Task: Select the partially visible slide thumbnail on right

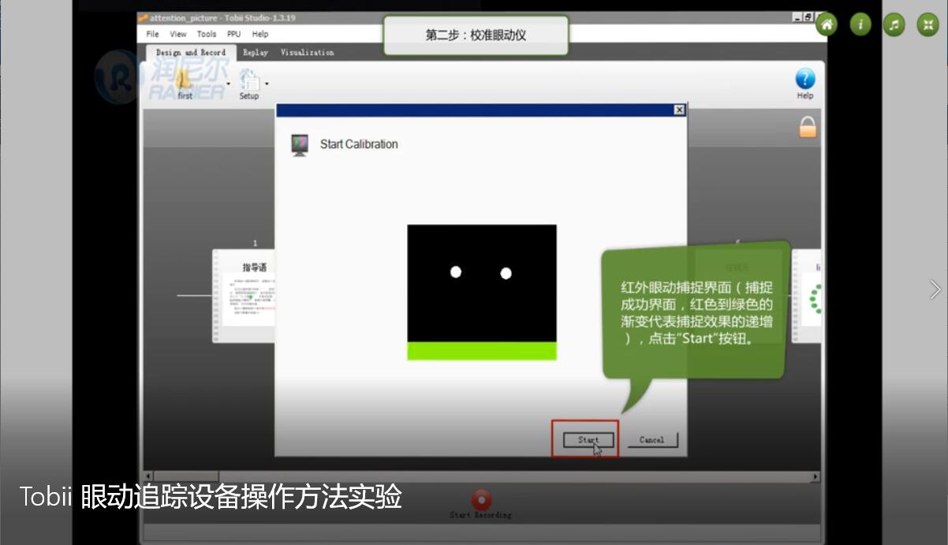Action: (x=806, y=296)
